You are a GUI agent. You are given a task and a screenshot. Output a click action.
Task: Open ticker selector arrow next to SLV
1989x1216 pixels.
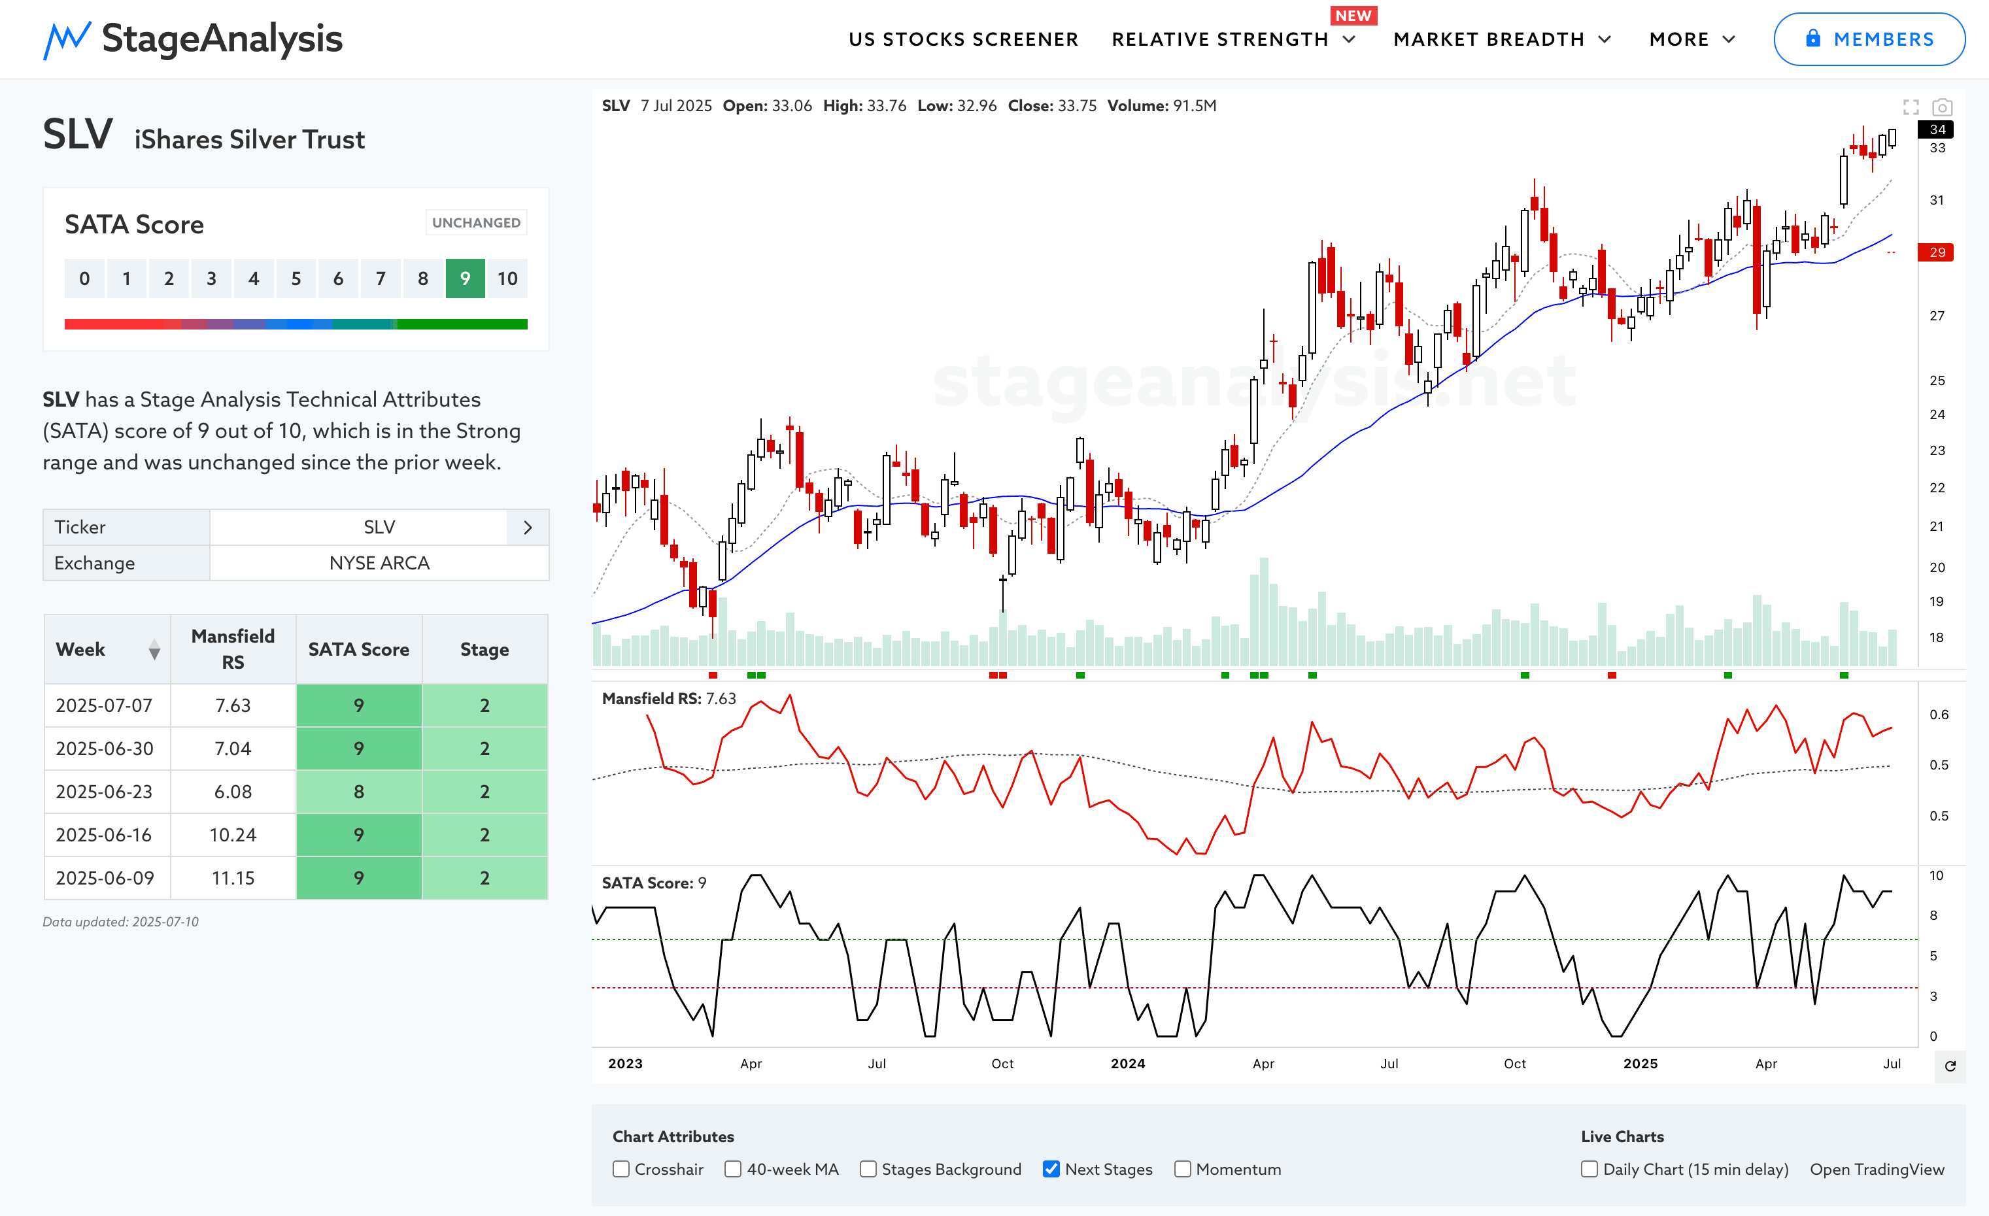(x=528, y=527)
